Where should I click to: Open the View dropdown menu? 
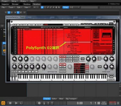pos(27,7)
